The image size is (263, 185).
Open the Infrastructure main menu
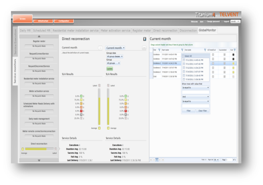[x=43, y=21]
